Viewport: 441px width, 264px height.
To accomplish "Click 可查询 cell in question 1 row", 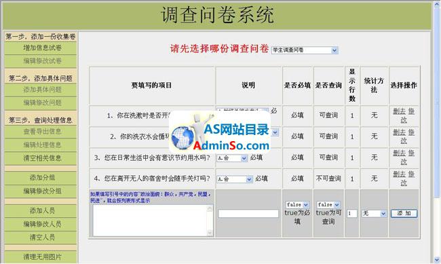I will (x=328, y=115).
